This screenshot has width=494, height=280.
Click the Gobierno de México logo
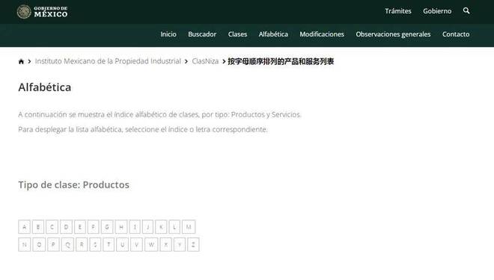point(42,12)
